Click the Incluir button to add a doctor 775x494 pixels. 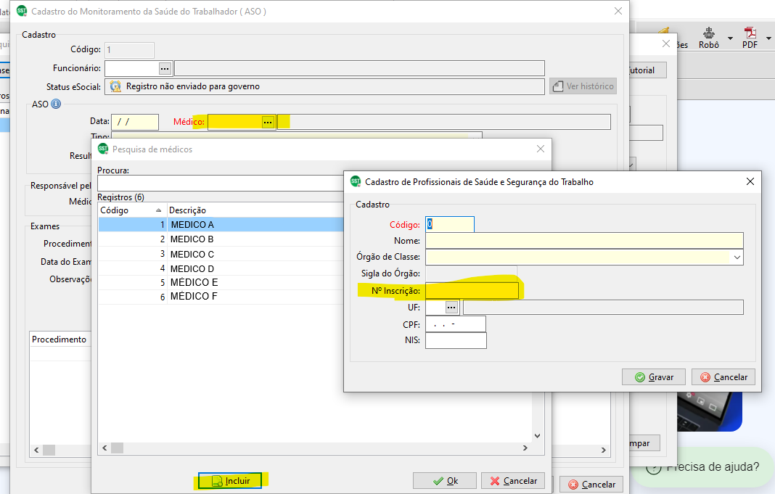tap(229, 480)
